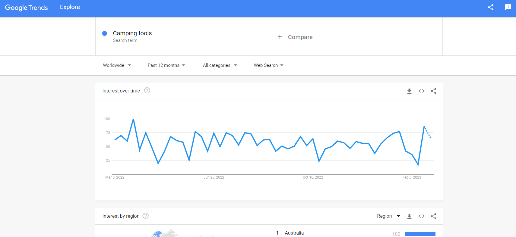Open the Worldwide location dropdown
Screen dimensions: 516x237
tap(117, 65)
